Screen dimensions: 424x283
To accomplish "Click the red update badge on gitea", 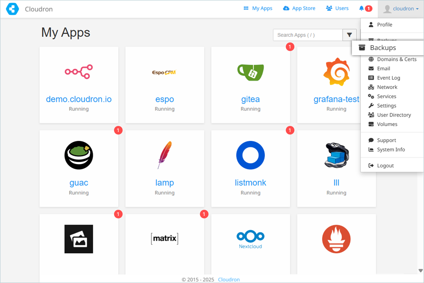I will click(290, 47).
